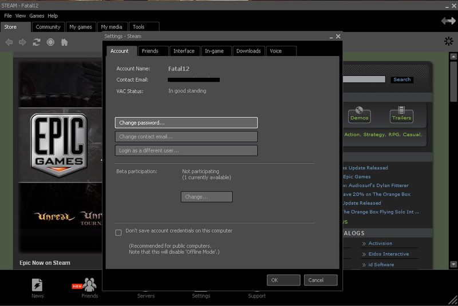The height and width of the screenshot is (306, 458).
Task: Go forward with the browser forward arrow
Action: (22, 42)
